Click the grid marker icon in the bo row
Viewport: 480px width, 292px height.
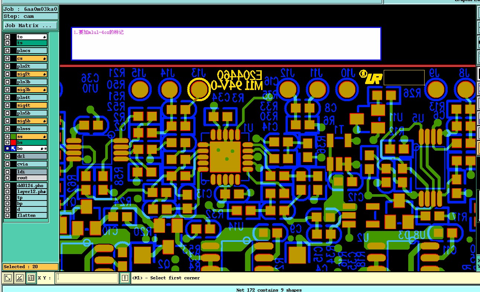pos(46,148)
